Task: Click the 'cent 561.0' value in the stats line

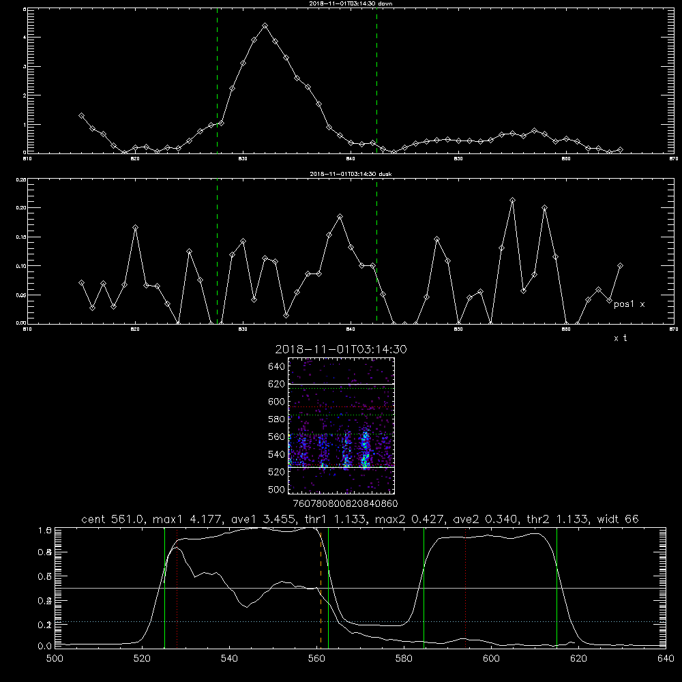Action: click(113, 519)
